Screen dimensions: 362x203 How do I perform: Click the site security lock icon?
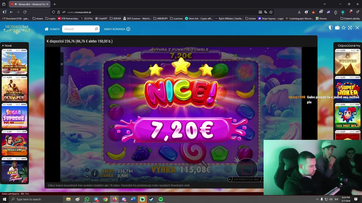click(59, 12)
